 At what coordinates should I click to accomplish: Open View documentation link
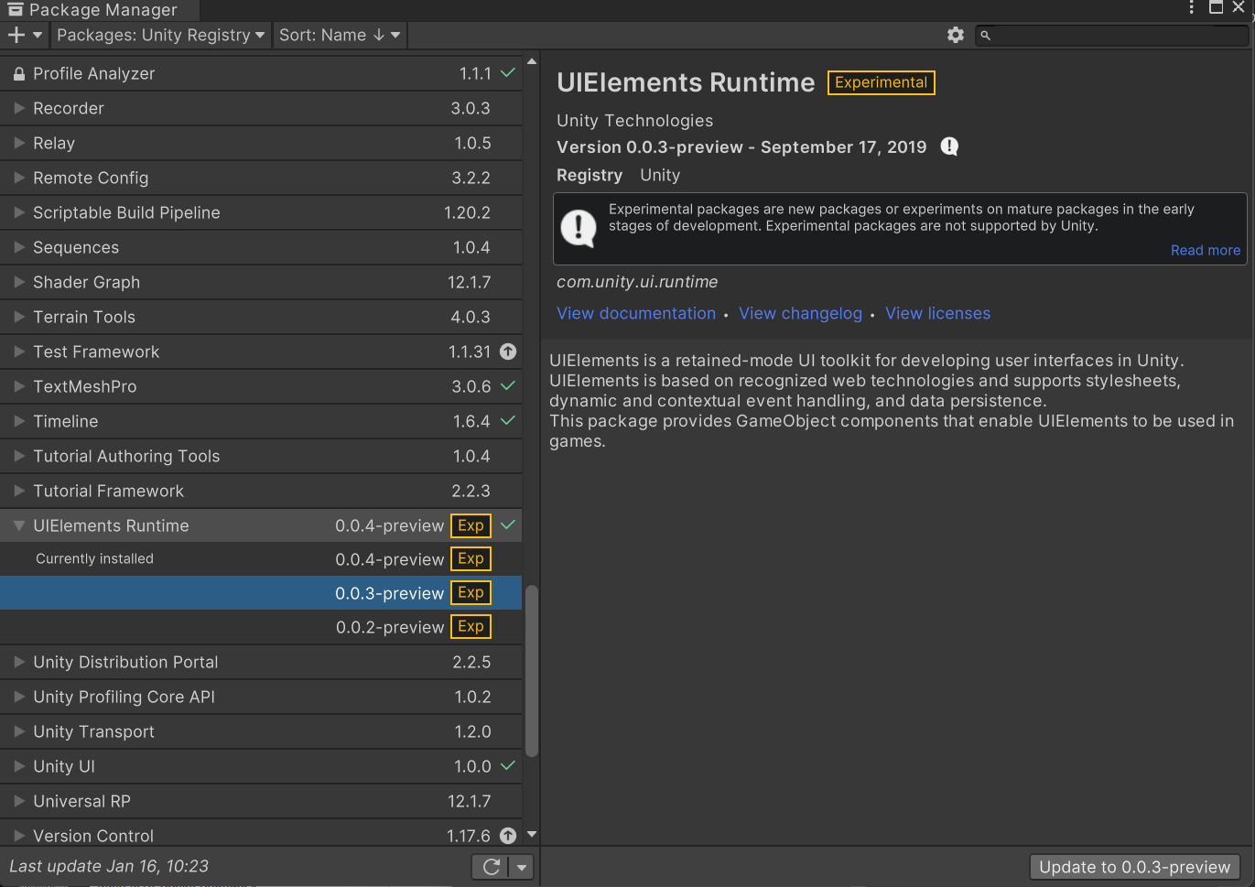[636, 313]
